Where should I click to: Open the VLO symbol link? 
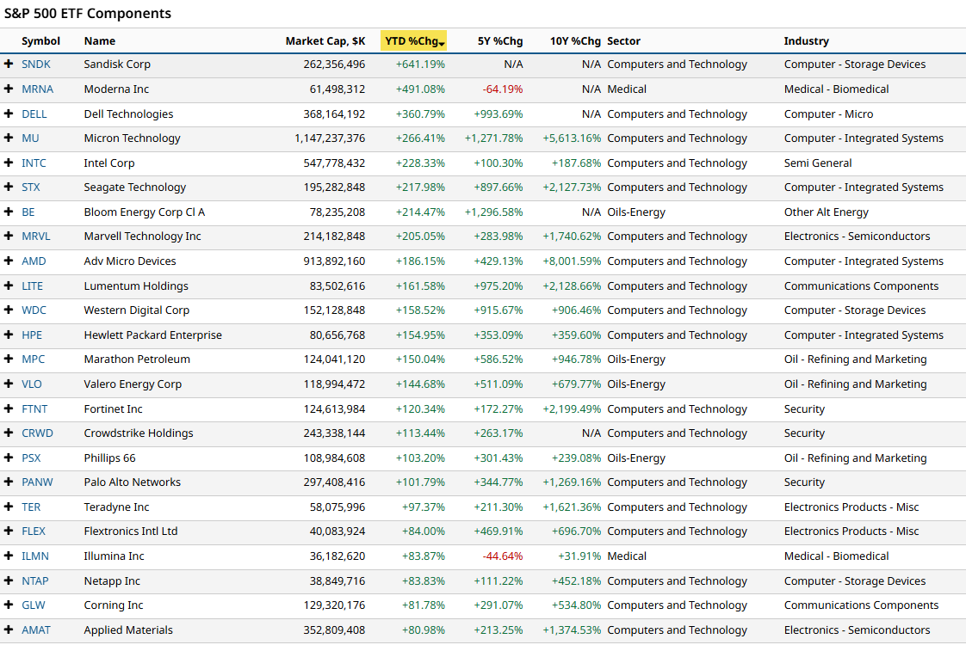pyautogui.click(x=32, y=384)
